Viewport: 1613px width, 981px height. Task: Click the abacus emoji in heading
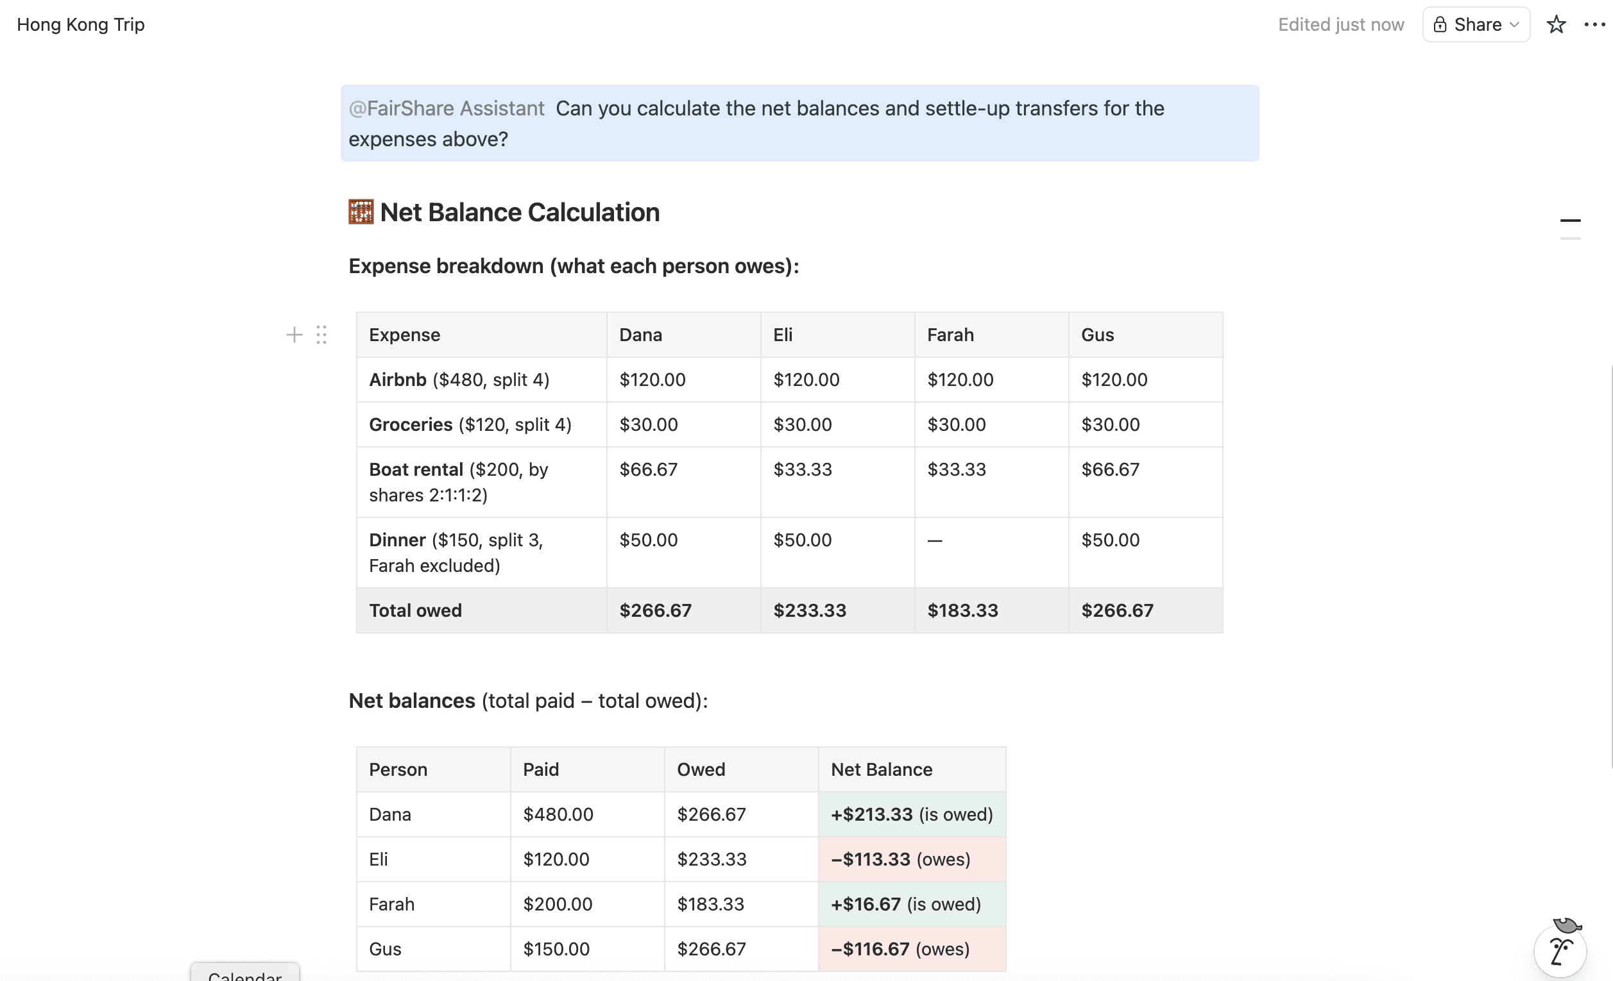pyautogui.click(x=361, y=213)
